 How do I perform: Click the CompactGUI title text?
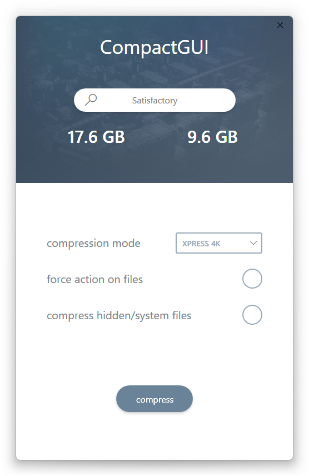154,47
